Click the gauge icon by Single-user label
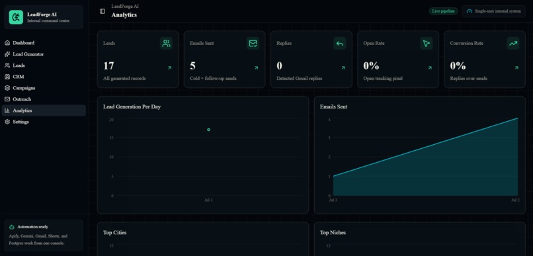Image resolution: width=533 pixels, height=256 pixels. coord(470,11)
